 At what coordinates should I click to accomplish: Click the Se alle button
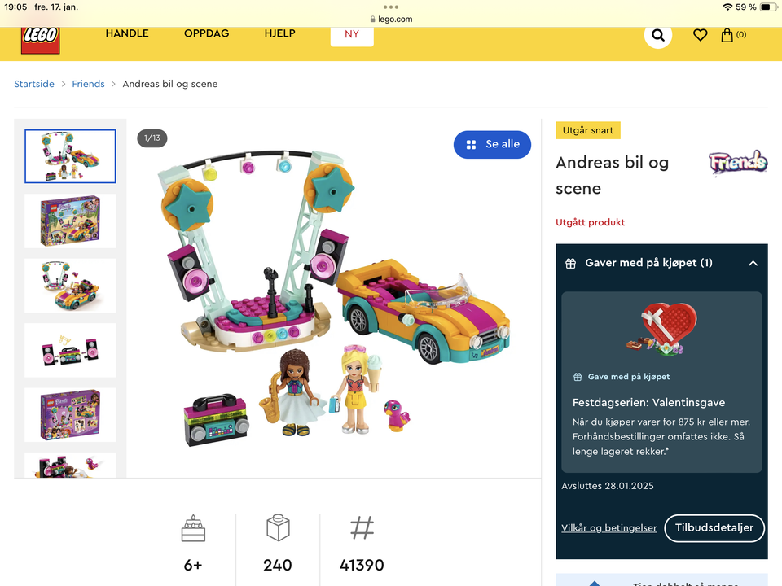[x=492, y=145]
